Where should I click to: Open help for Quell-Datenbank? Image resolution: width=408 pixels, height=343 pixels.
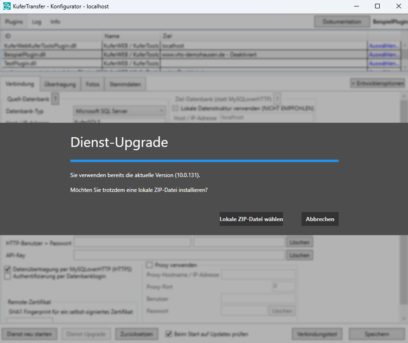55,99
